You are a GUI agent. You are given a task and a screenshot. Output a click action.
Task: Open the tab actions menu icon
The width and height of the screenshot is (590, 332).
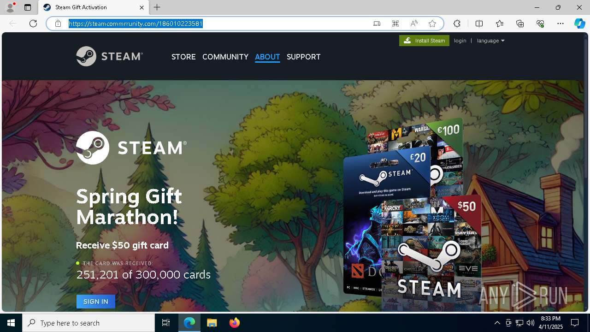[28, 7]
